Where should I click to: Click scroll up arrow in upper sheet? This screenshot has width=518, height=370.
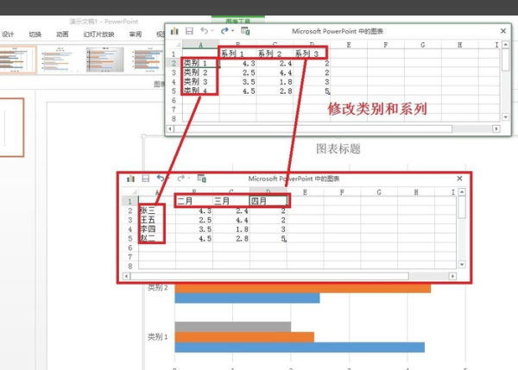[x=505, y=44]
